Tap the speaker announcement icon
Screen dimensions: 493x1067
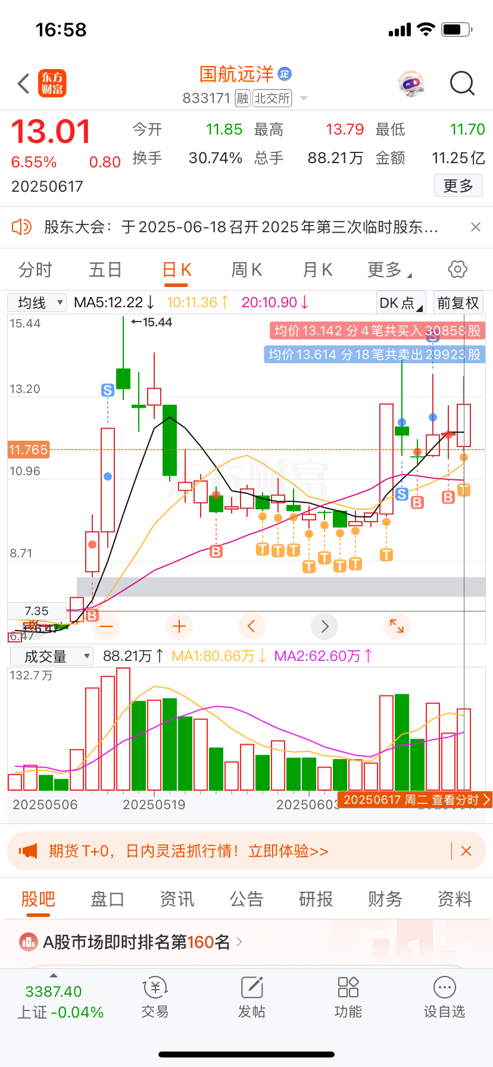point(21,227)
